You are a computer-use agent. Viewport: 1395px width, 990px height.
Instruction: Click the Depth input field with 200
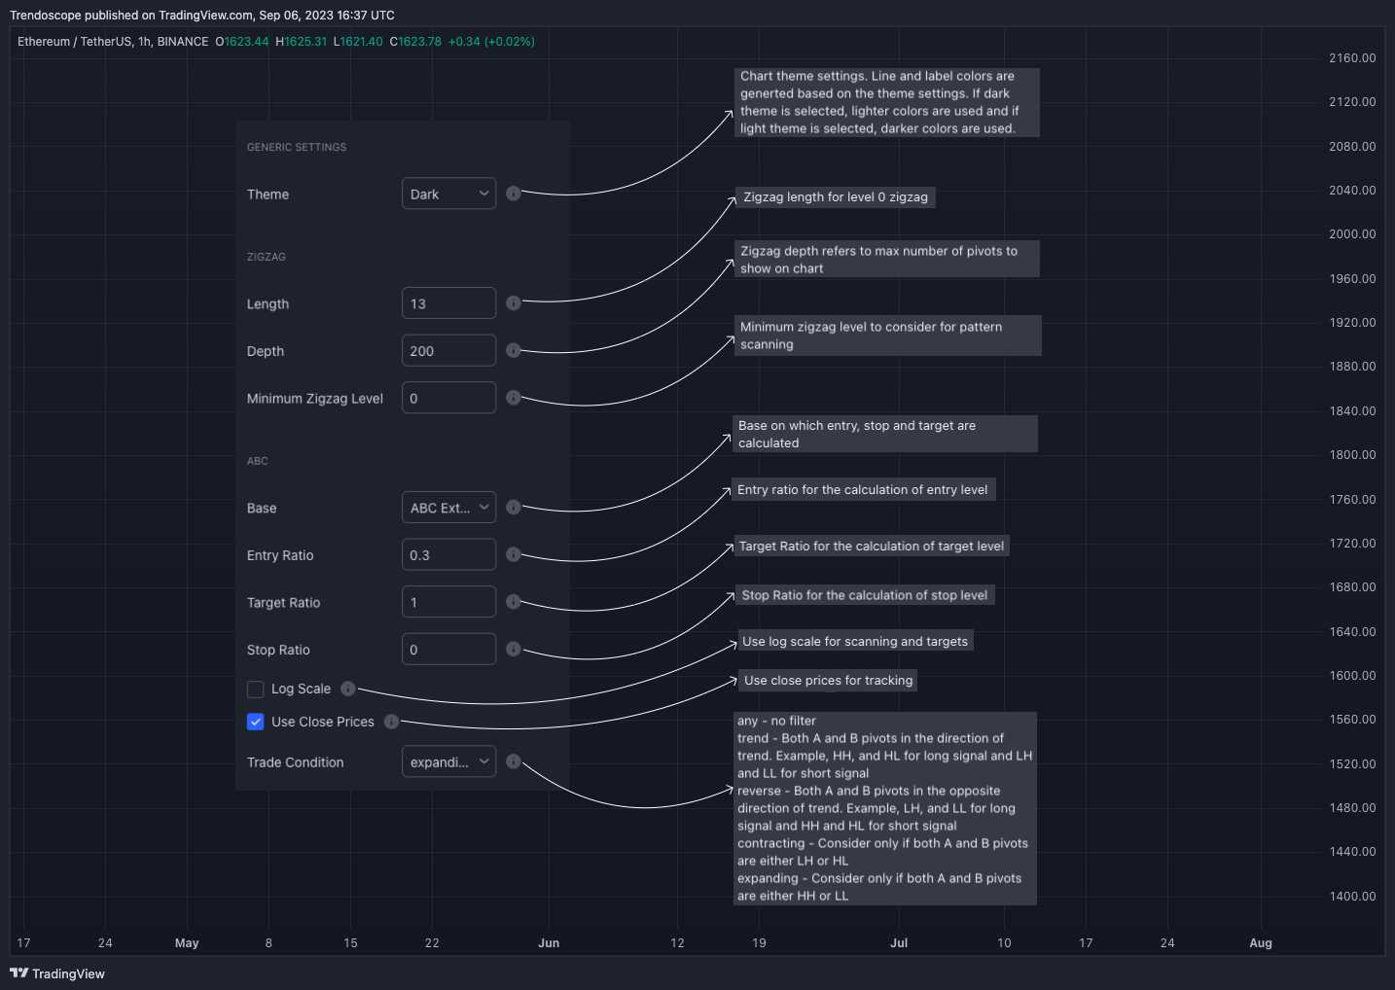coord(448,350)
